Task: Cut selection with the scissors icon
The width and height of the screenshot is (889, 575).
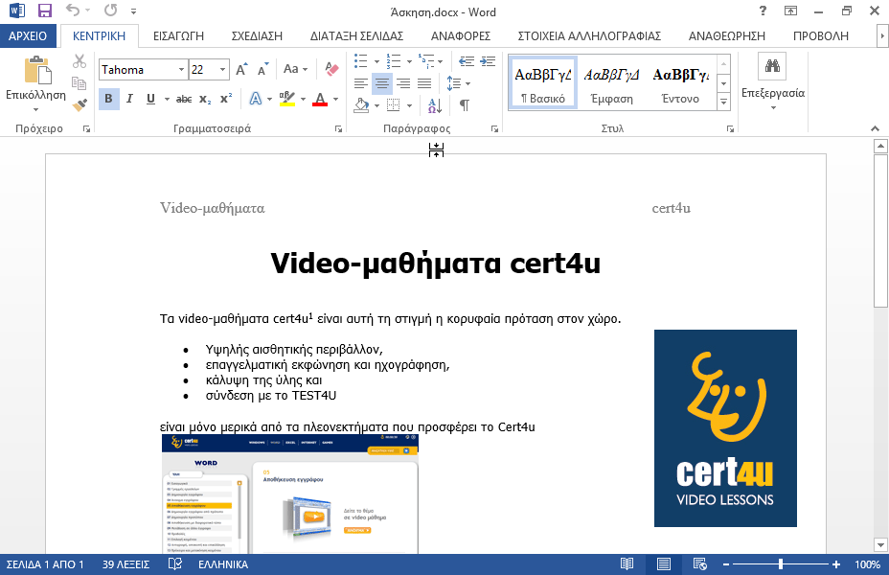Action: click(80, 61)
